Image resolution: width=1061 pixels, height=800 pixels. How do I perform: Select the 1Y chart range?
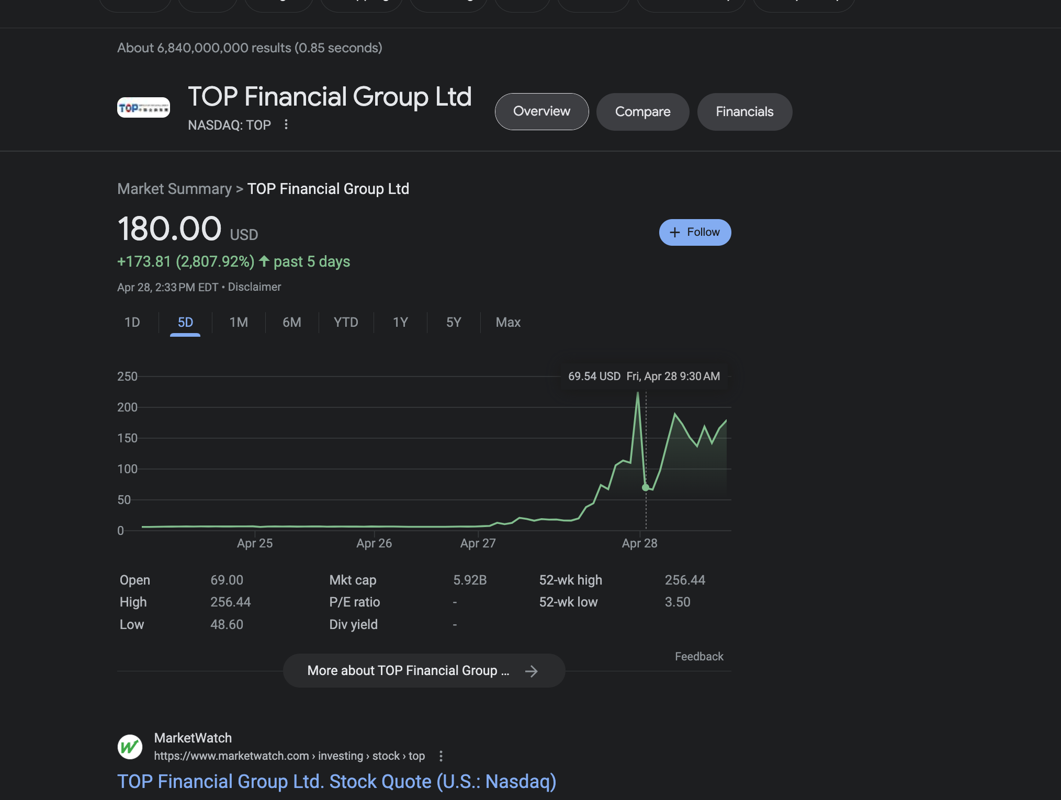[400, 322]
